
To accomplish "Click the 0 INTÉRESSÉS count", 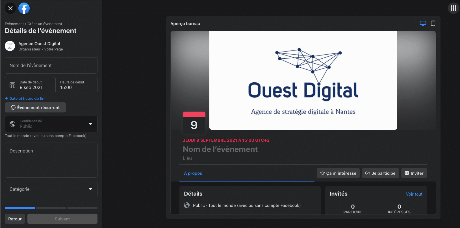I will tap(399, 209).
